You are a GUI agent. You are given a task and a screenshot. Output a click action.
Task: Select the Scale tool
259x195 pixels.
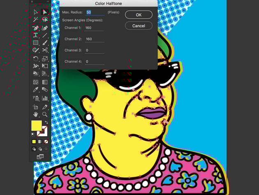44,59
